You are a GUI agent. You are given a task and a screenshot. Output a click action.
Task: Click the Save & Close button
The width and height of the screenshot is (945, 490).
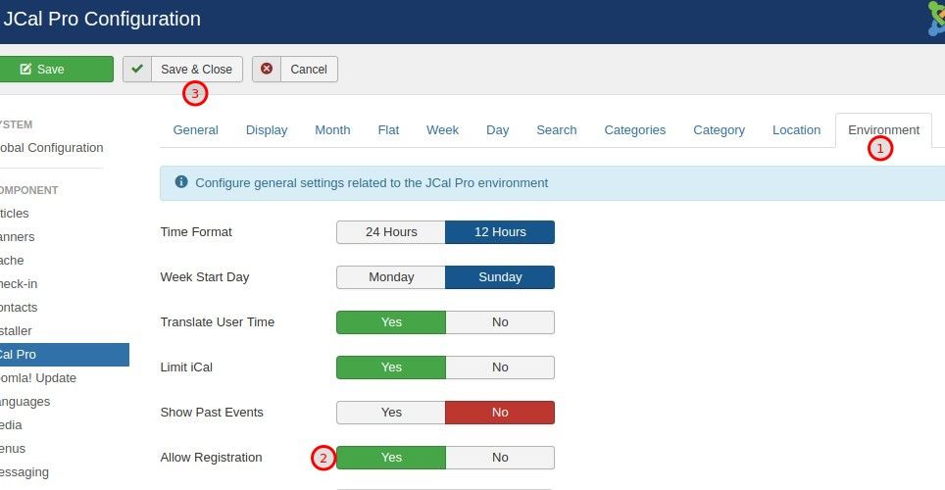click(182, 69)
